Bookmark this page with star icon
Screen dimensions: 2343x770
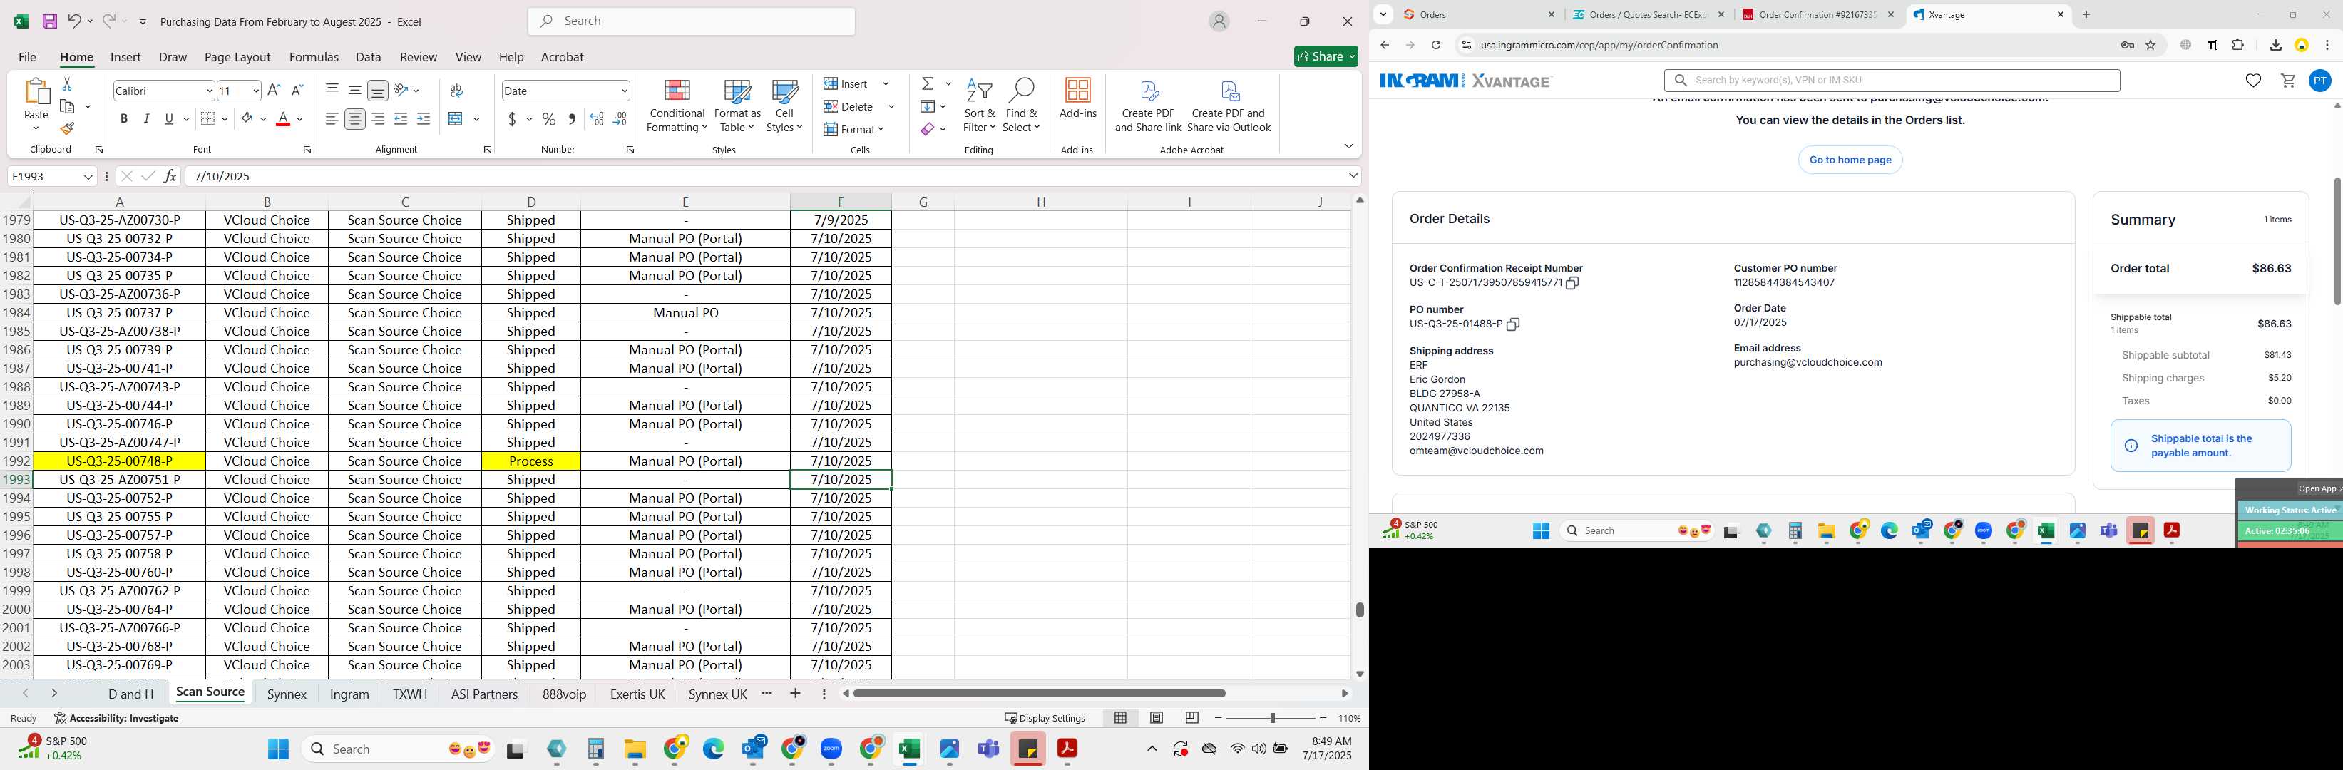pos(2151,46)
